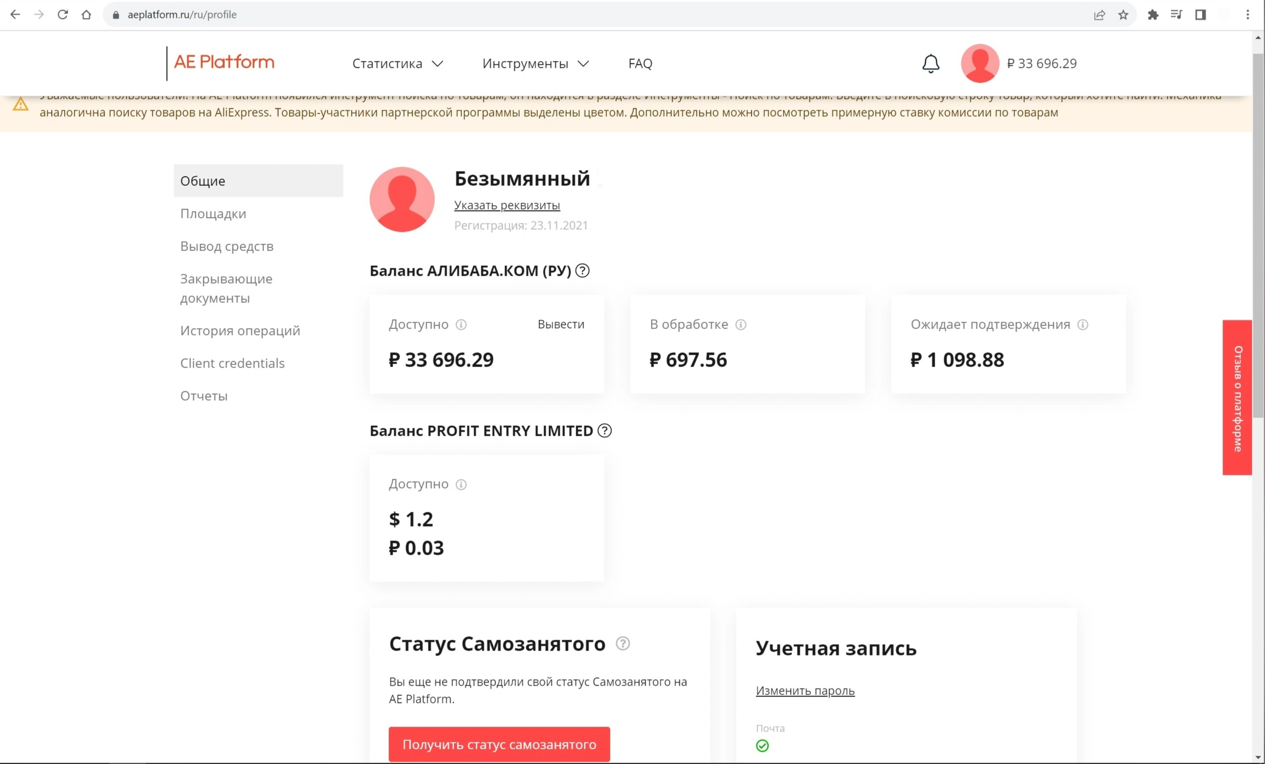Open the Отзыв о платформе feedback tab
Viewport: 1265px width, 764px height.
point(1237,398)
